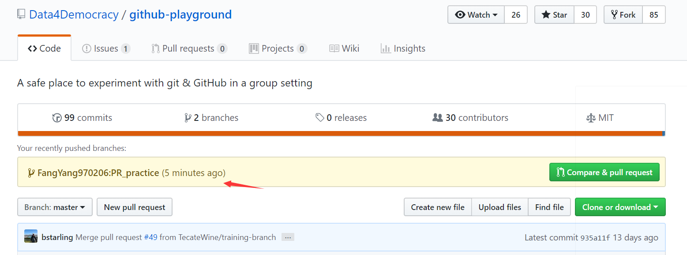Star this repository
The width and height of the screenshot is (687, 255).
pyautogui.click(x=554, y=15)
